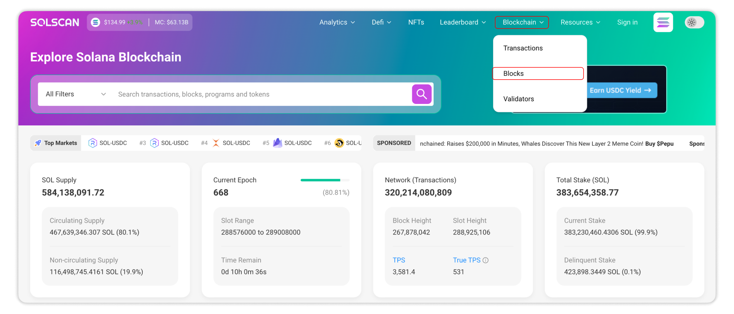The image size is (734, 314).
Task: Click the #3 SOL-USDC market label
Action: click(175, 143)
